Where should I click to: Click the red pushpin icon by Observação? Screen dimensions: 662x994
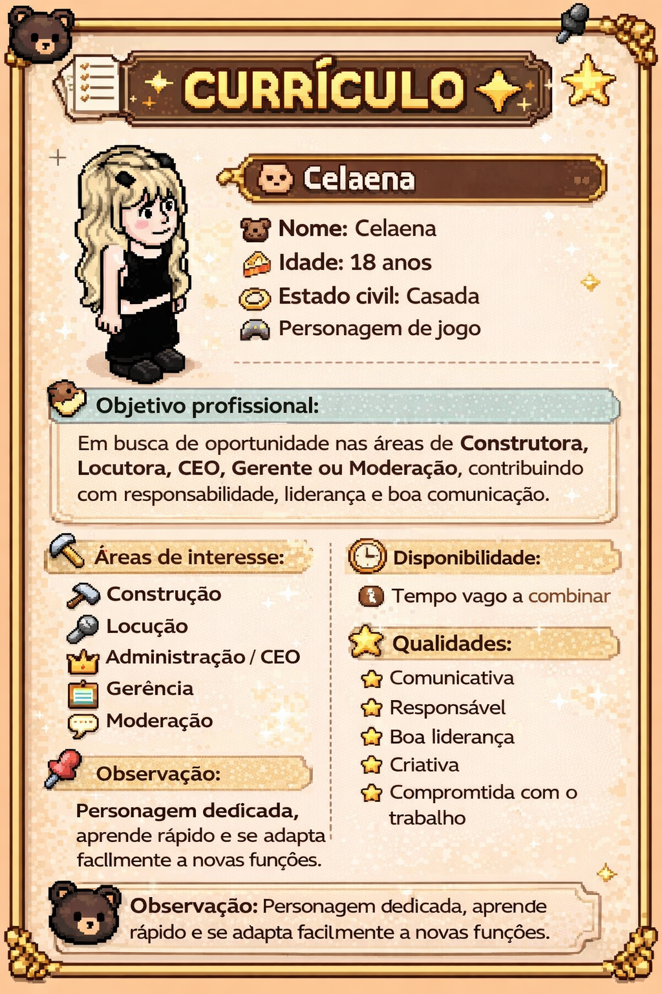(x=63, y=768)
